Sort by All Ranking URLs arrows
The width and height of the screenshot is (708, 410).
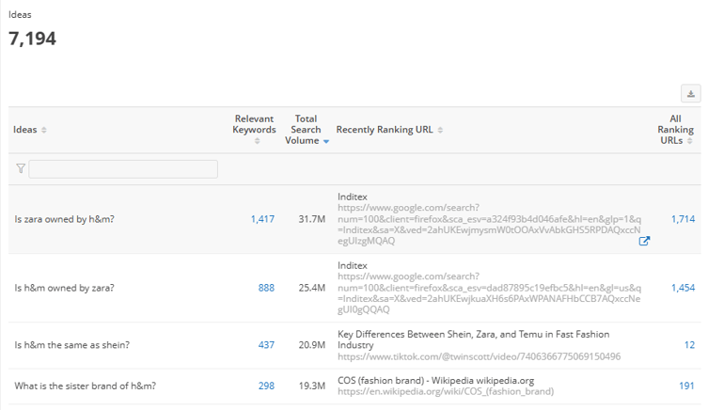point(689,141)
